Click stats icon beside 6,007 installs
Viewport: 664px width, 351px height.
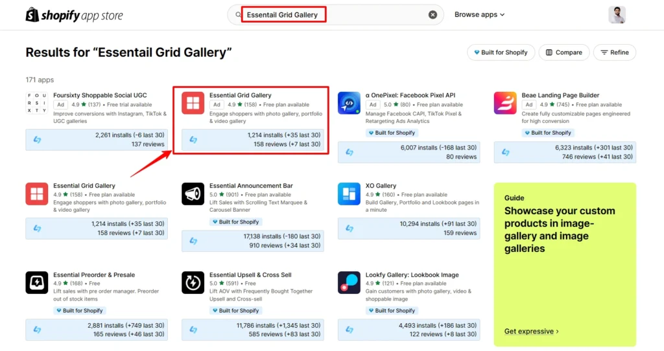[x=350, y=152]
